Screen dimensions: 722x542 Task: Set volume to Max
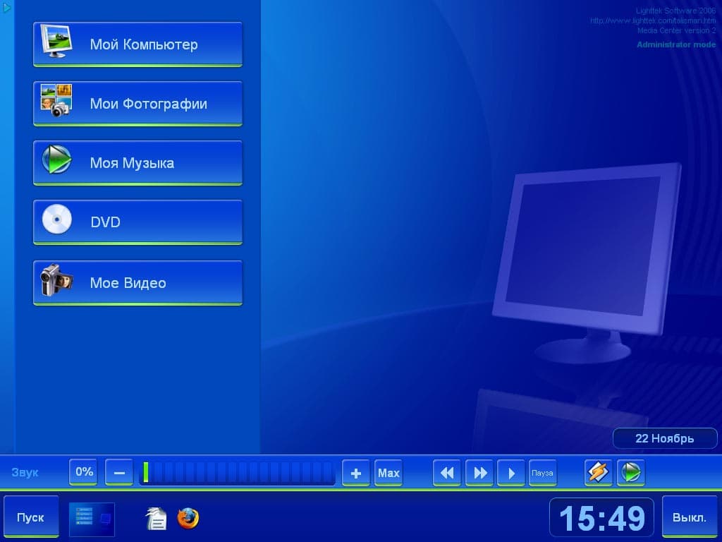pos(388,473)
